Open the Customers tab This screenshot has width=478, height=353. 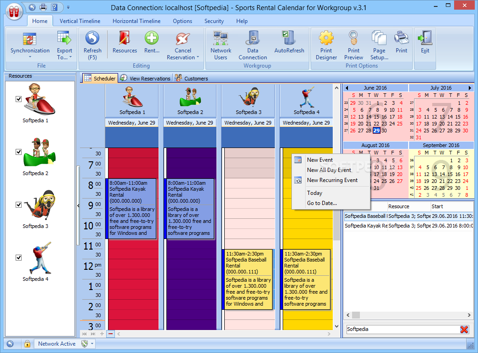[x=192, y=78]
